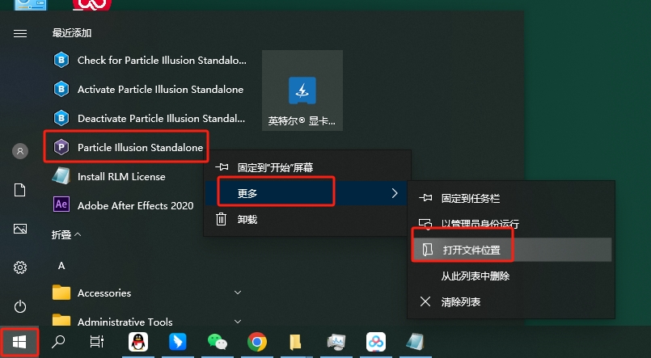Expand the Accessories folder
Image resolution: width=651 pixels, height=358 pixels.
click(146, 293)
